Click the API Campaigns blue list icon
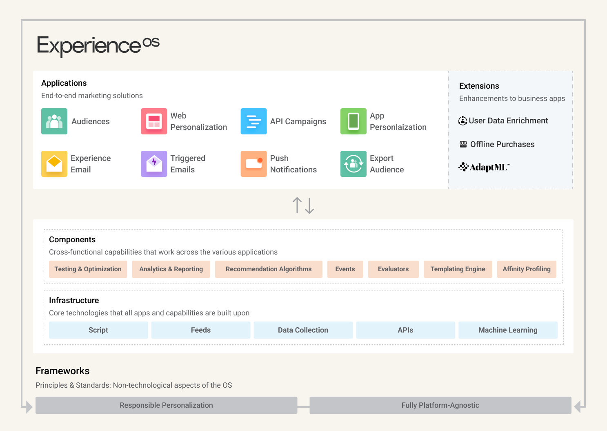The image size is (607, 431). click(x=253, y=121)
